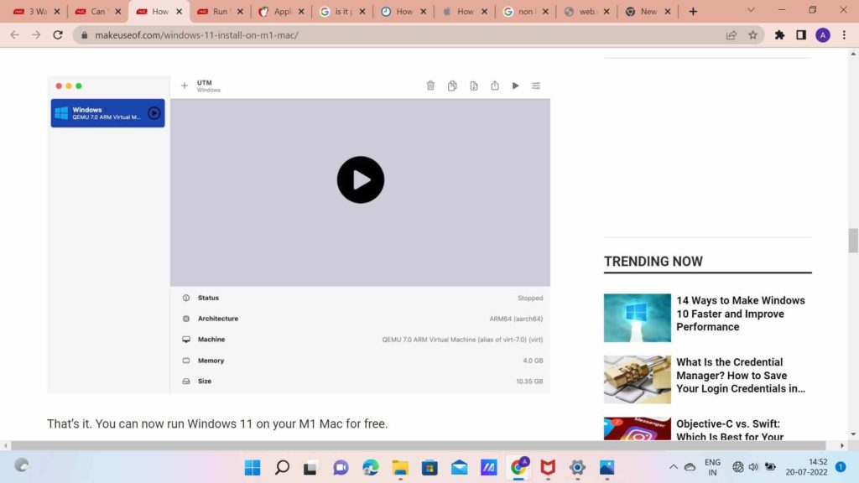Click the Status row label
859x483 pixels.
[x=208, y=298]
